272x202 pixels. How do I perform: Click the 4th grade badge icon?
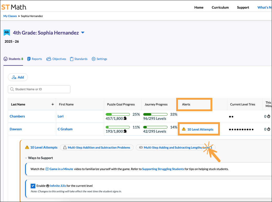[7, 33]
